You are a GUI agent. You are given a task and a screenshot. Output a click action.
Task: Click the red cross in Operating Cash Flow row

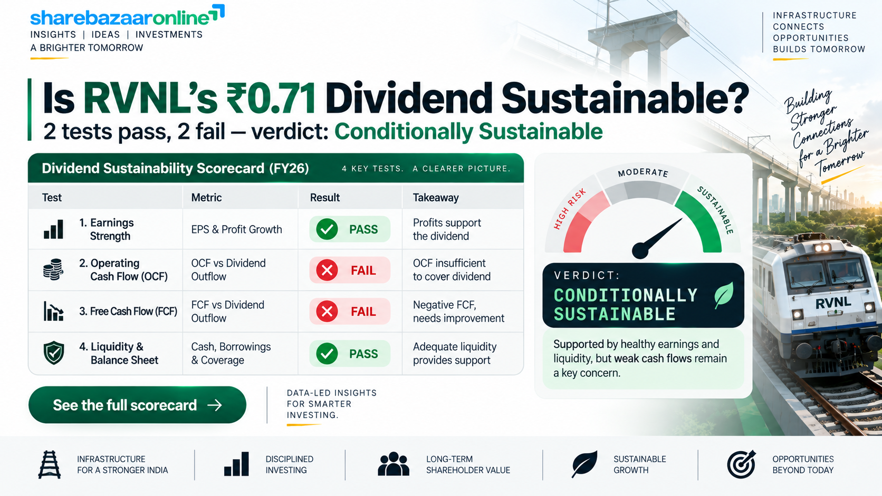pos(327,270)
